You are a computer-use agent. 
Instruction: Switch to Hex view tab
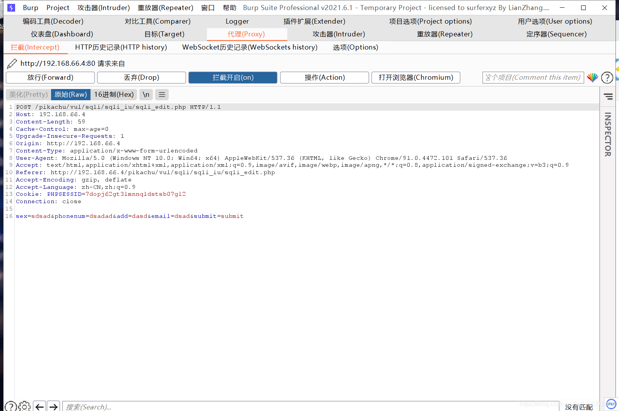[x=114, y=94]
